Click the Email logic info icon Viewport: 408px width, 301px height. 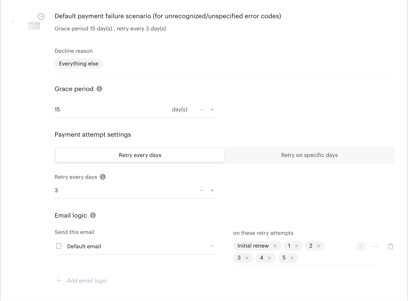[93, 215]
